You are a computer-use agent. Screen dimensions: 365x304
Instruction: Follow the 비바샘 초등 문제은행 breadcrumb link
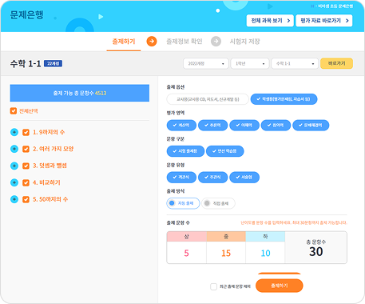(x=335, y=6)
